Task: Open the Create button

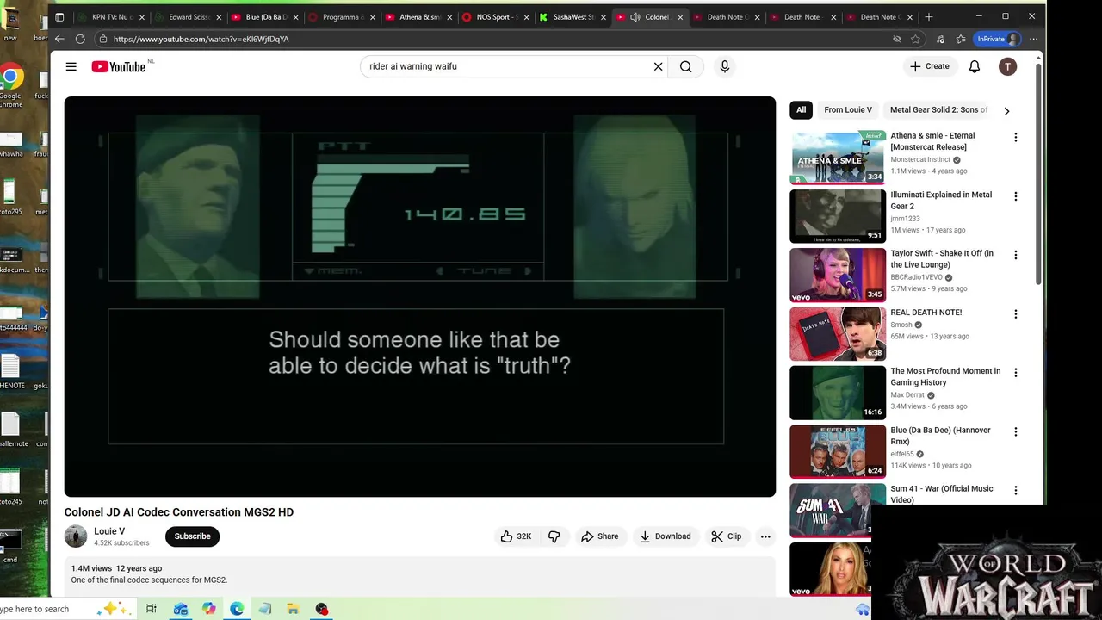Action: tap(930, 66)
